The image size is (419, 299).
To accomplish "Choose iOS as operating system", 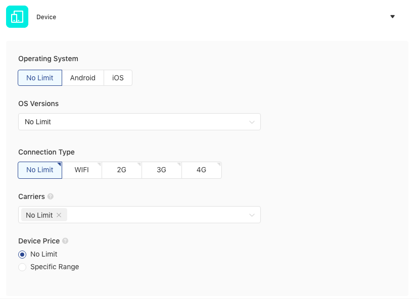I will point(118,78).
